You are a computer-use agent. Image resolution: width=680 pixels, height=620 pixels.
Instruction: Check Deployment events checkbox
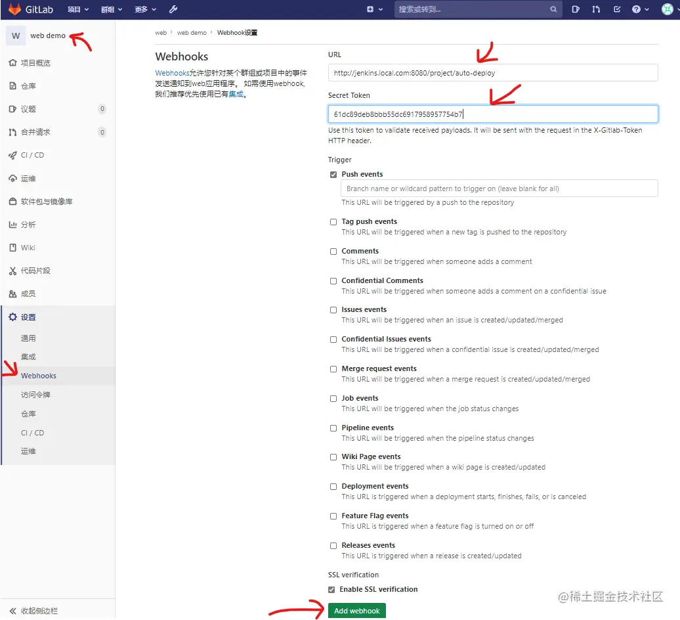[x=333, y=487]
